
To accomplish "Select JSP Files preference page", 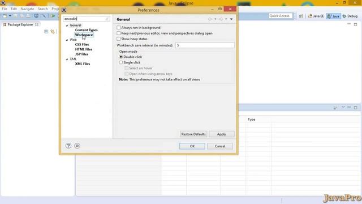I will coord(81,54).
